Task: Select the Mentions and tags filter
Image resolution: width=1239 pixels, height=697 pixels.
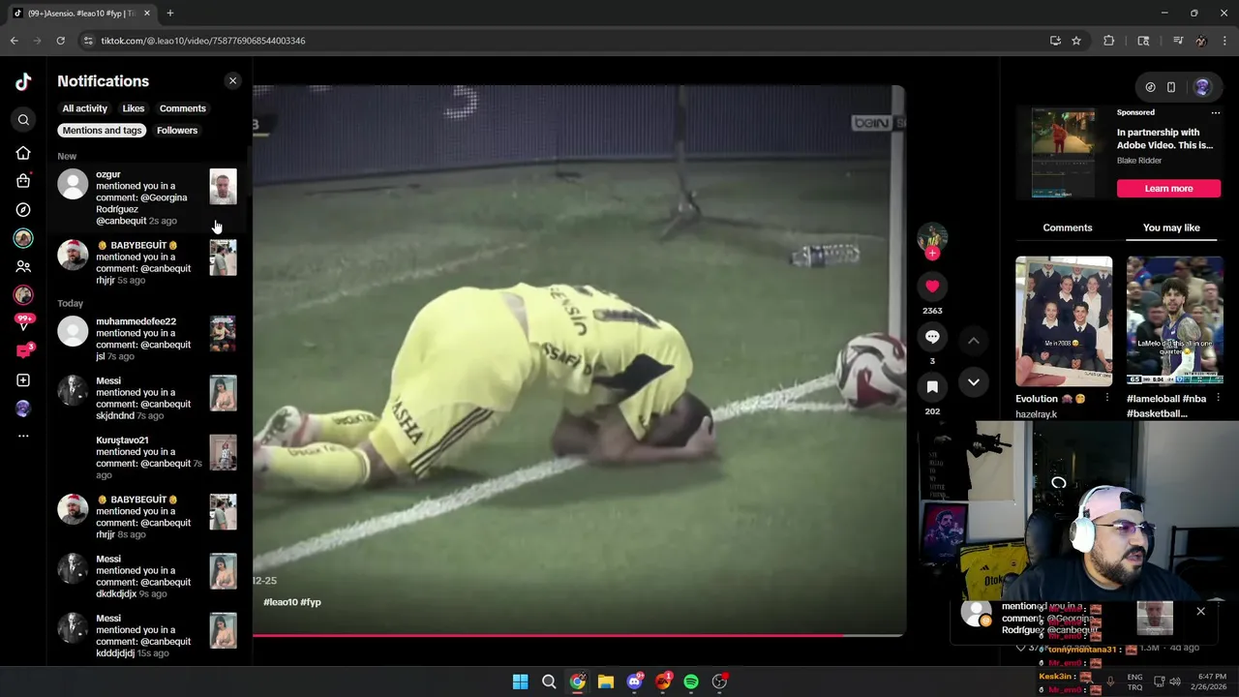Action: [x=103, y=131]
